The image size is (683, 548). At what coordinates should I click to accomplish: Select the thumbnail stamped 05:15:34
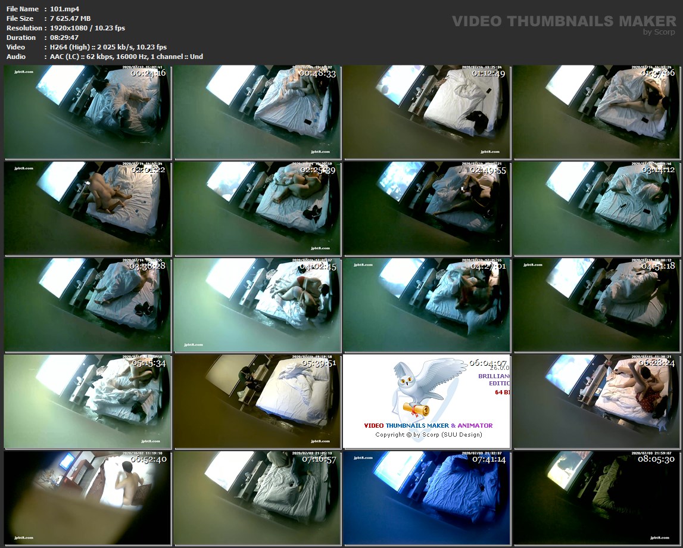88,401
